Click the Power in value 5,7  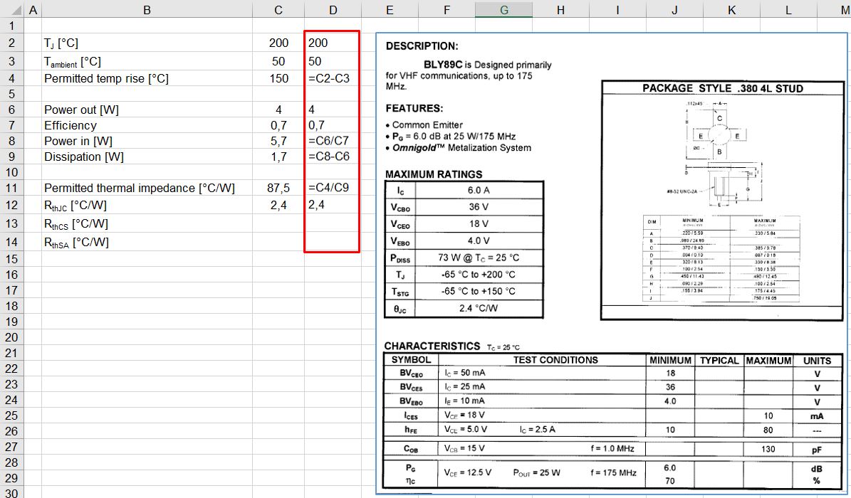point(278,141)
